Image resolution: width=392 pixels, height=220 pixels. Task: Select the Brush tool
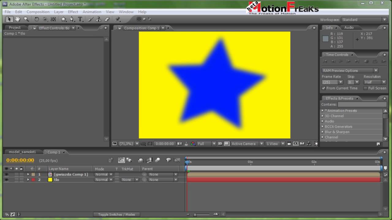(x=91, y=19)
